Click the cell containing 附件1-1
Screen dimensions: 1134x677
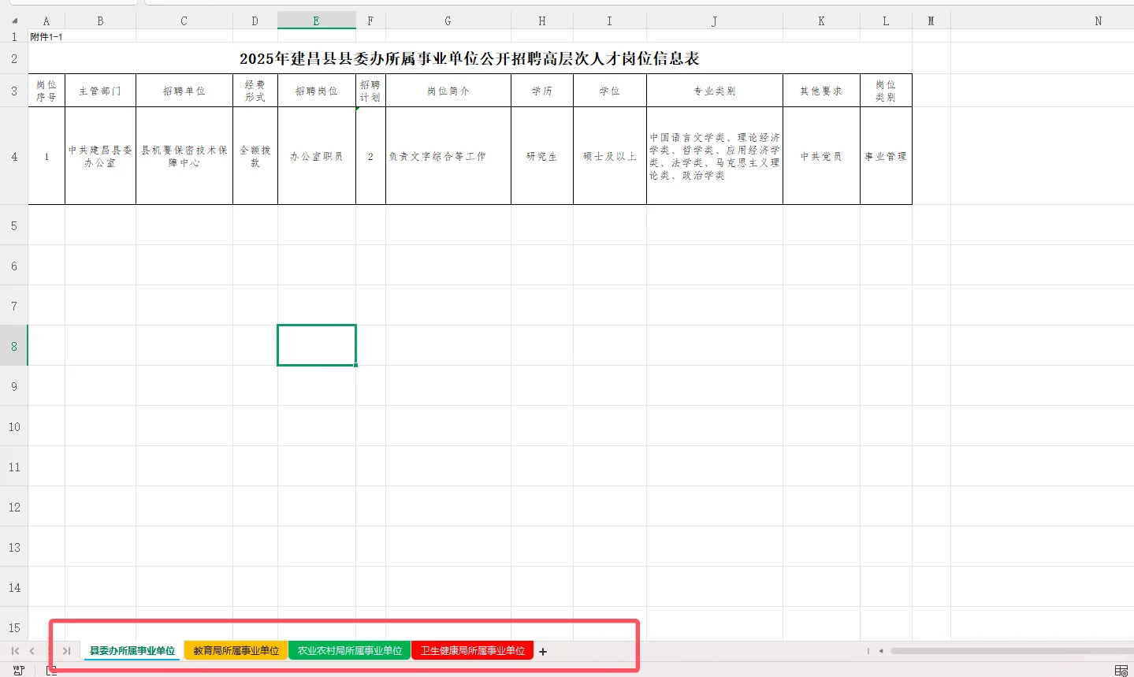click(46, 36)
